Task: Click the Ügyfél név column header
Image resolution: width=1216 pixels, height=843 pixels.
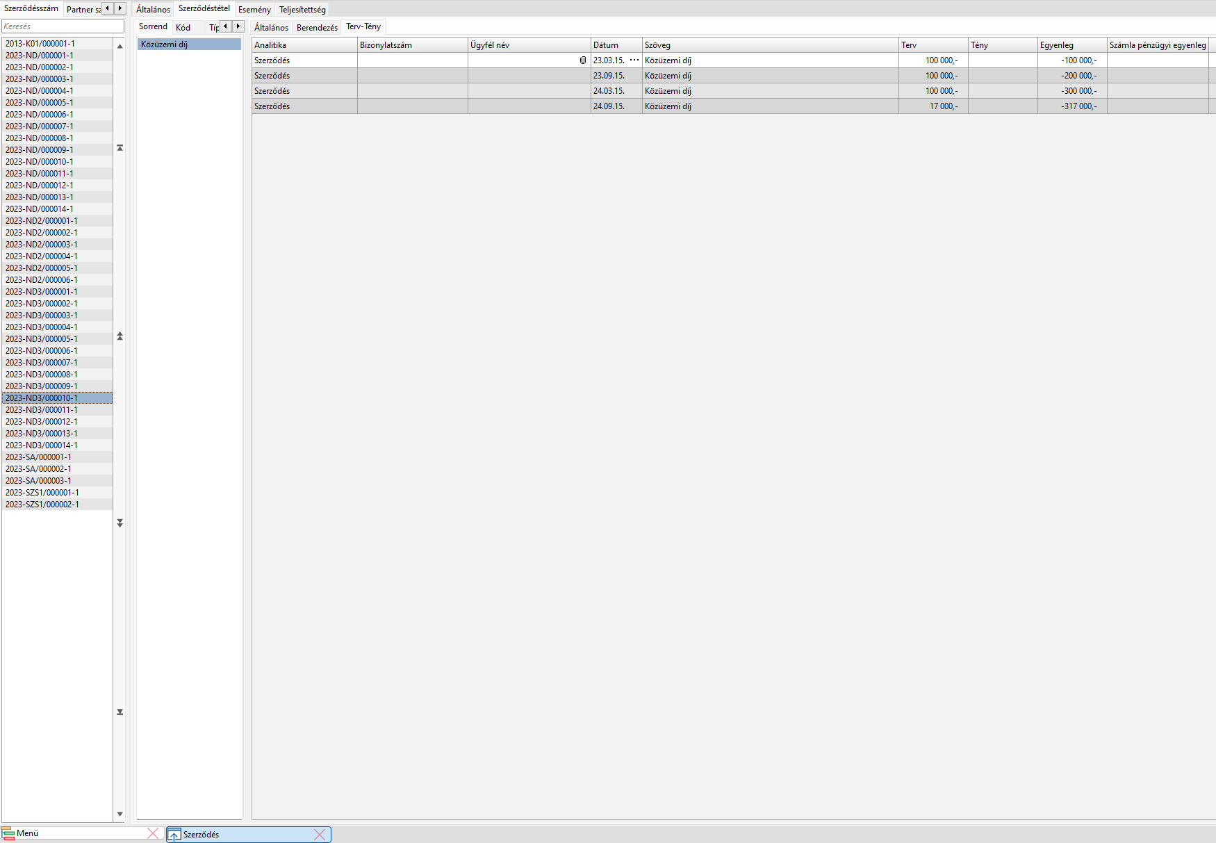Action: coord(529,45)
